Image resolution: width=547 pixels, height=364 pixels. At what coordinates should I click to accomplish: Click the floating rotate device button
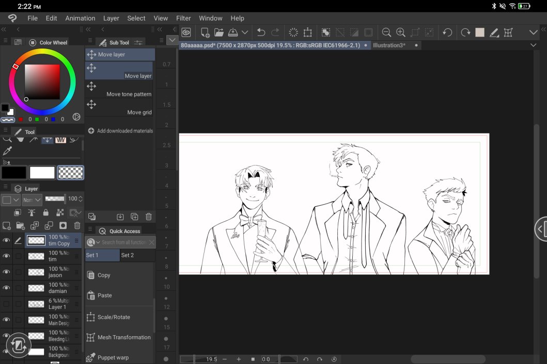click(x=19, y=345)
